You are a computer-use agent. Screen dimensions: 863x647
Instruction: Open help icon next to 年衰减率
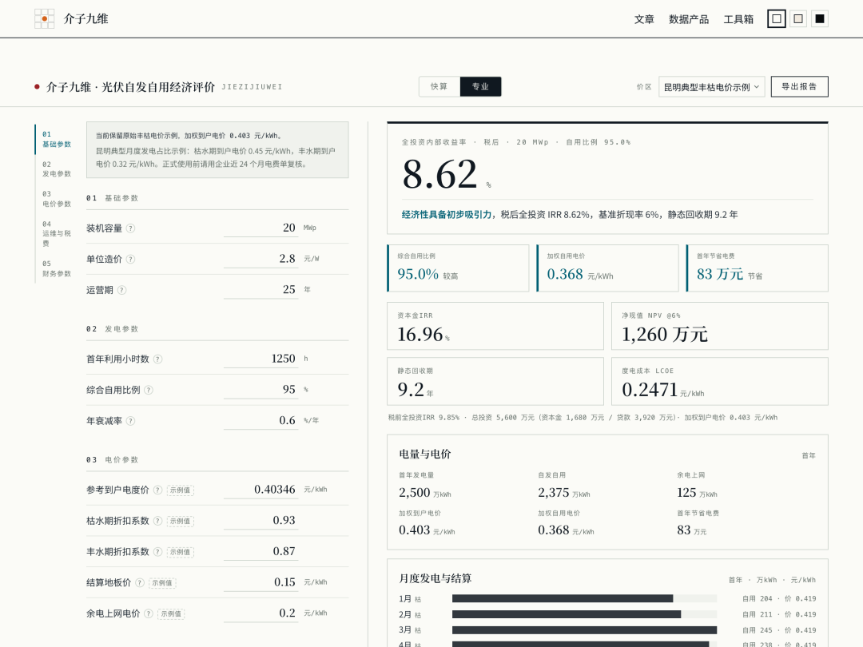pyautogui.click(x=130, y=421)
